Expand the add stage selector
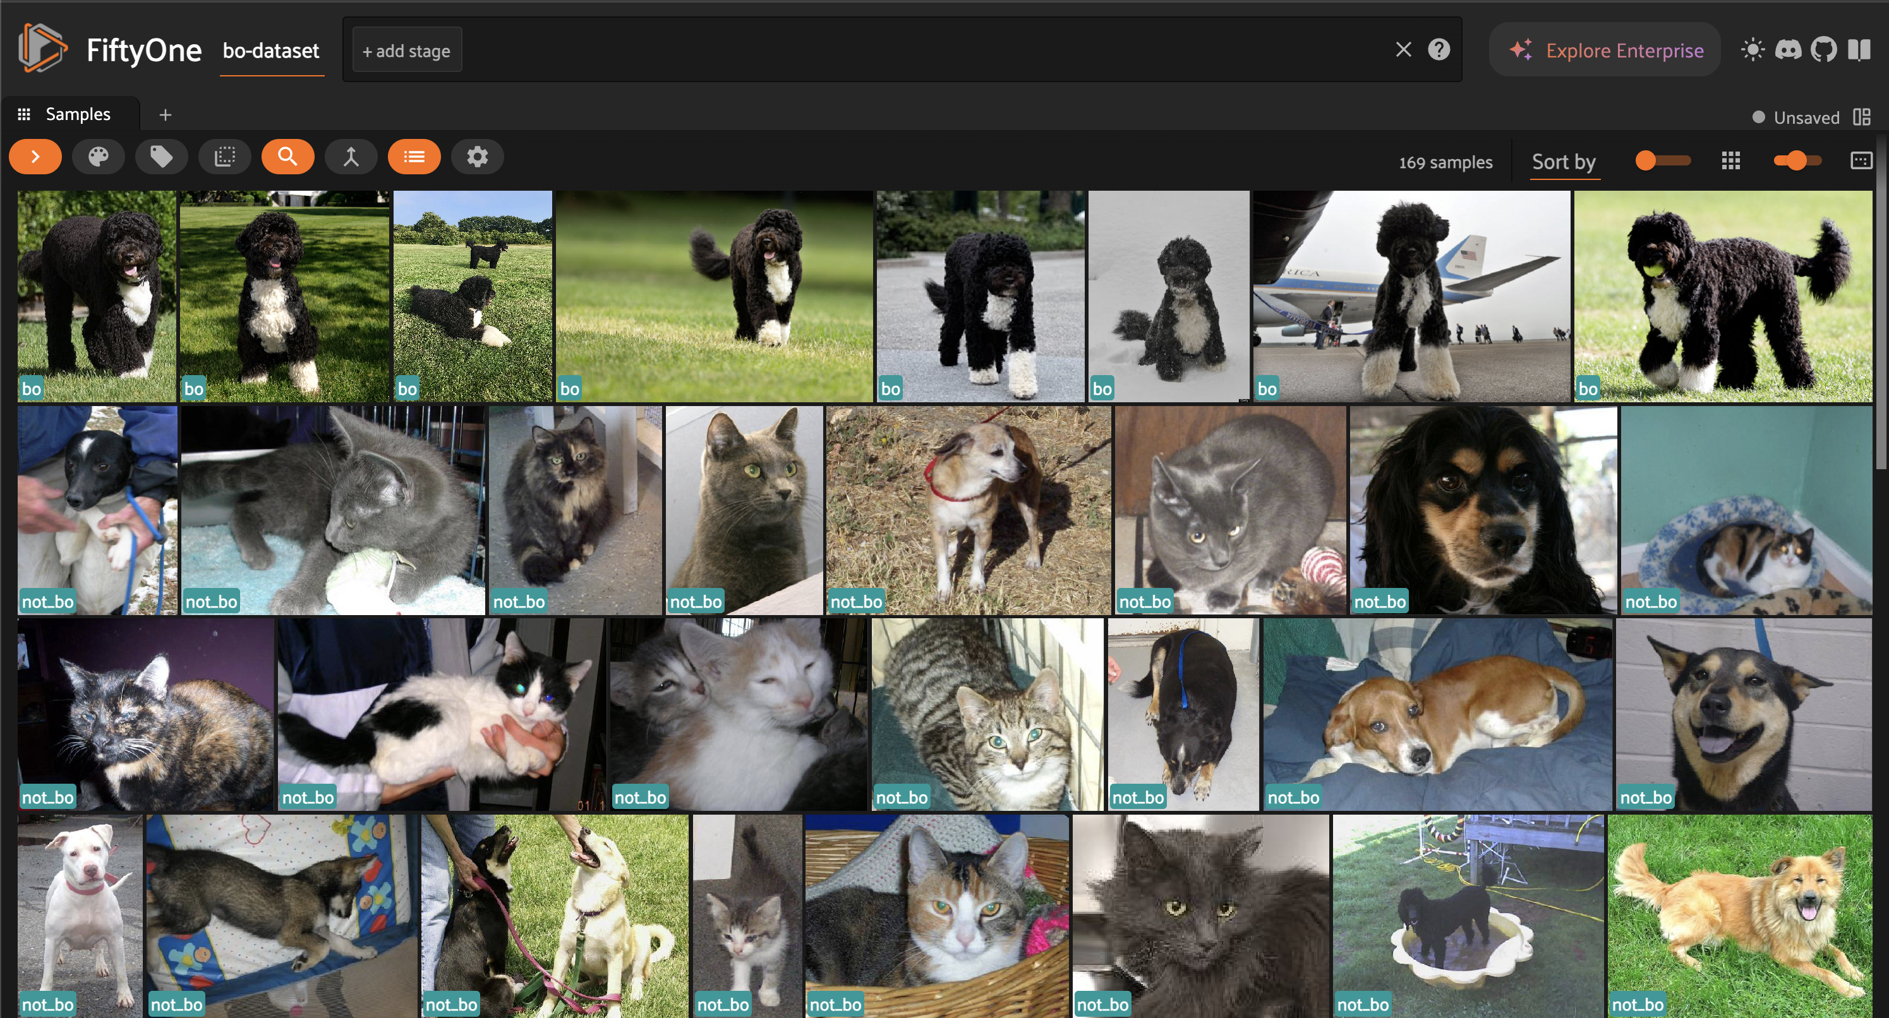1889x1018 pixels. [406, 51]
